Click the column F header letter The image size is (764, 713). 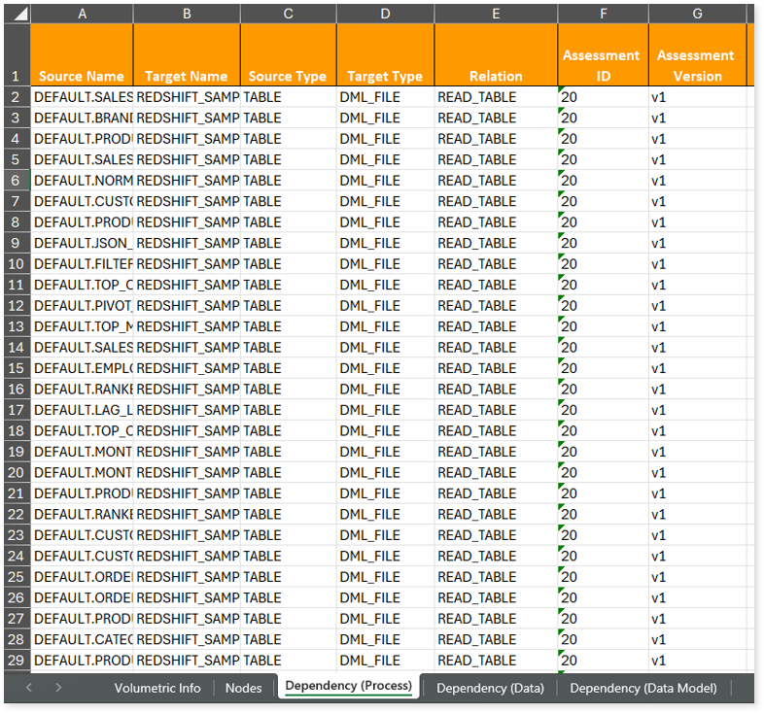[x=603, y=14]
